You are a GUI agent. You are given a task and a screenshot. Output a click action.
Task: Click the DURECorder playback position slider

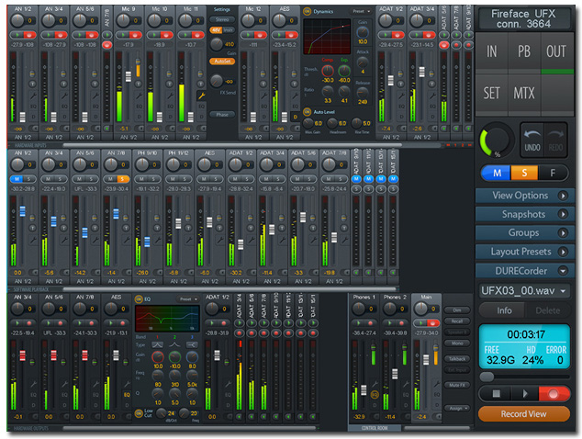coord(524,377)
